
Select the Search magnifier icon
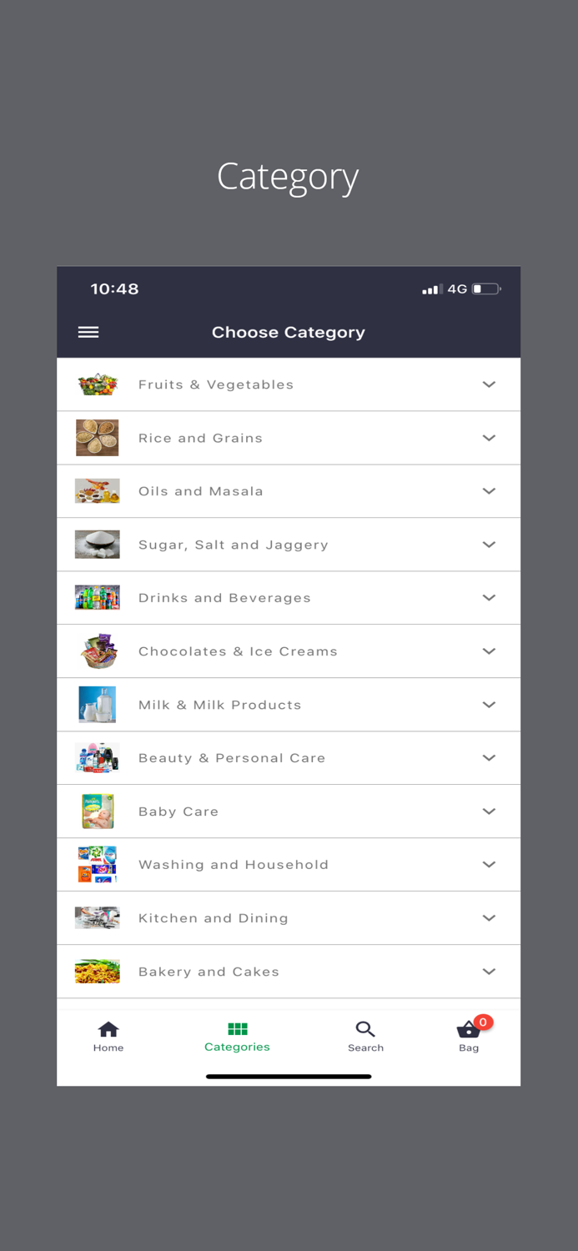[365, 1030]
